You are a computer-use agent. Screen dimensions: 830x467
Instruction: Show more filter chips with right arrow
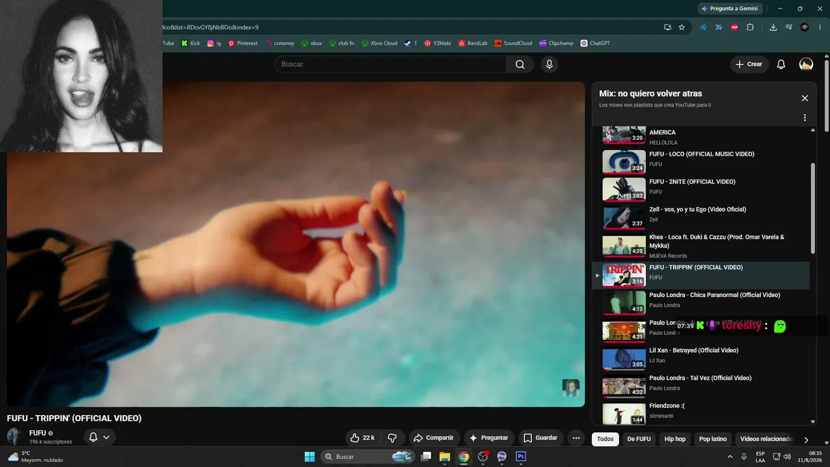pyautogui.click(x=806, y=439)
